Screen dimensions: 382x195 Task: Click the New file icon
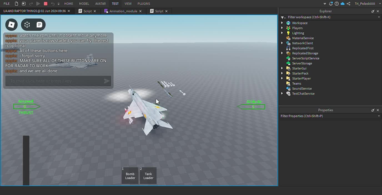[16, 4]
